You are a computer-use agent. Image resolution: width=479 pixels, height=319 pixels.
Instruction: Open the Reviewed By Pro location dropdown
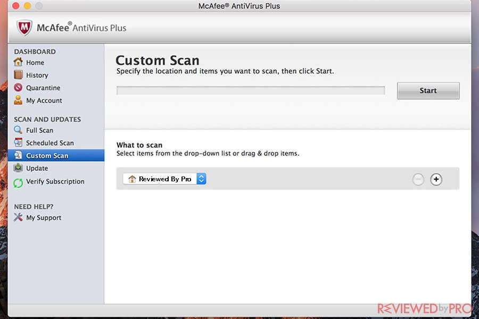tap(164, 179)
